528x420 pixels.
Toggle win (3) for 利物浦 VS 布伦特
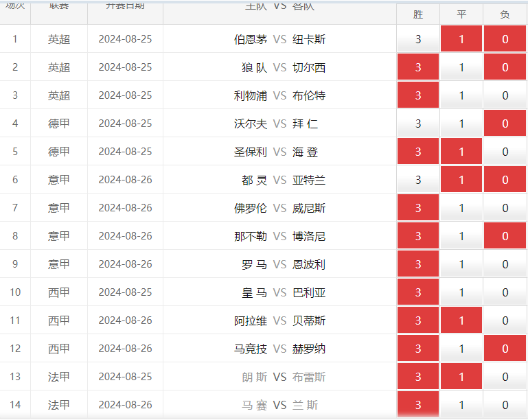point(418,95)
